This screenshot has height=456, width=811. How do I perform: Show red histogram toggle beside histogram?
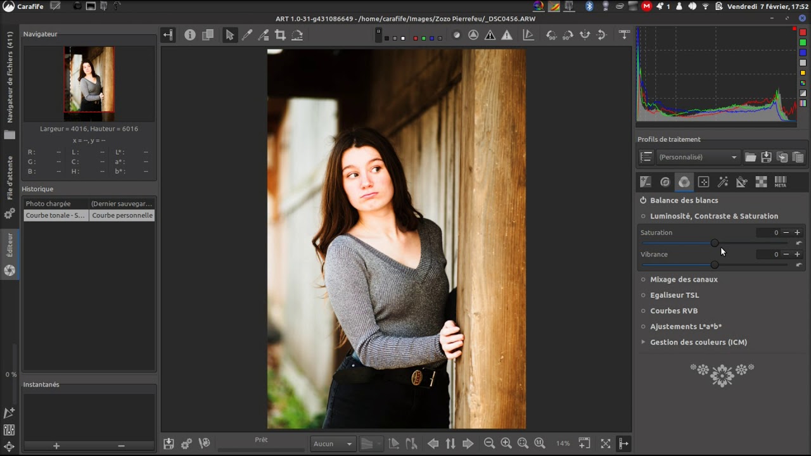(x=803, y=32)
